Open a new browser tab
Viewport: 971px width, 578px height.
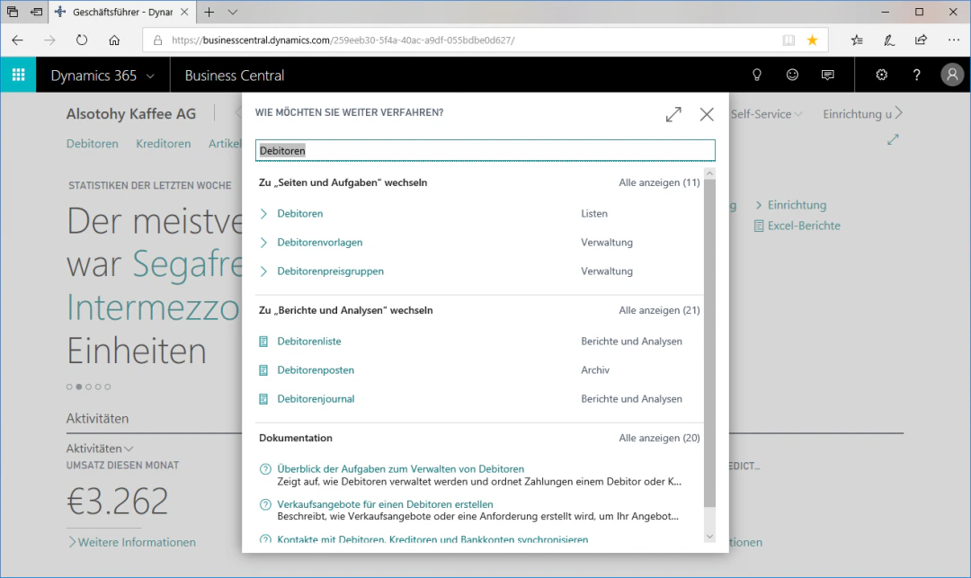pos(209,12)
